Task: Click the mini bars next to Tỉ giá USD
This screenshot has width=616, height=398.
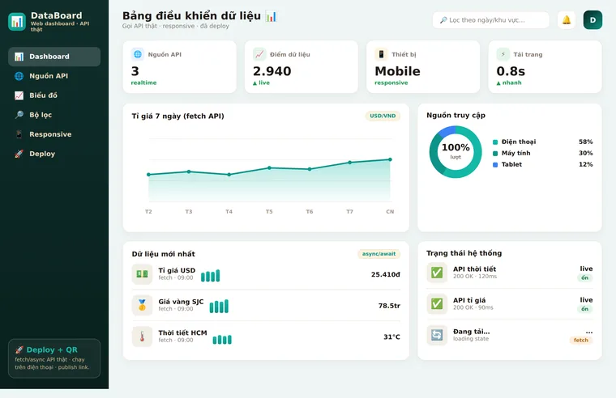Action: pos(210,276)
